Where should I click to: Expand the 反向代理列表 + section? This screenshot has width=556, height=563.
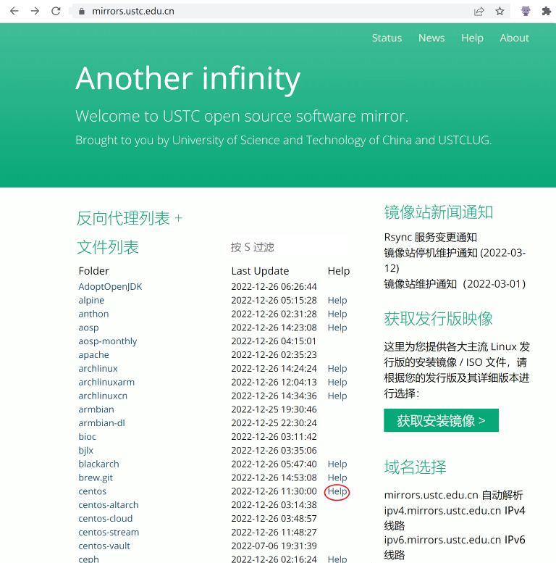click(130, 218)
